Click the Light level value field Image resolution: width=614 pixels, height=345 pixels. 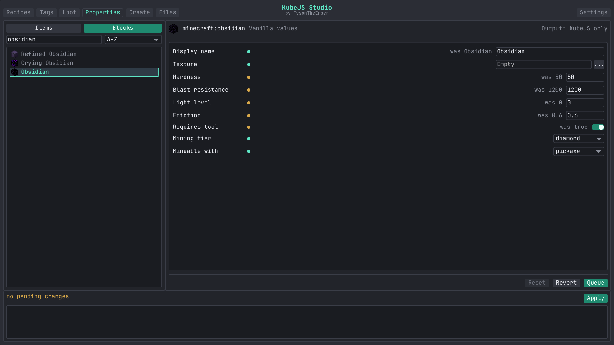tap(585, 103)
